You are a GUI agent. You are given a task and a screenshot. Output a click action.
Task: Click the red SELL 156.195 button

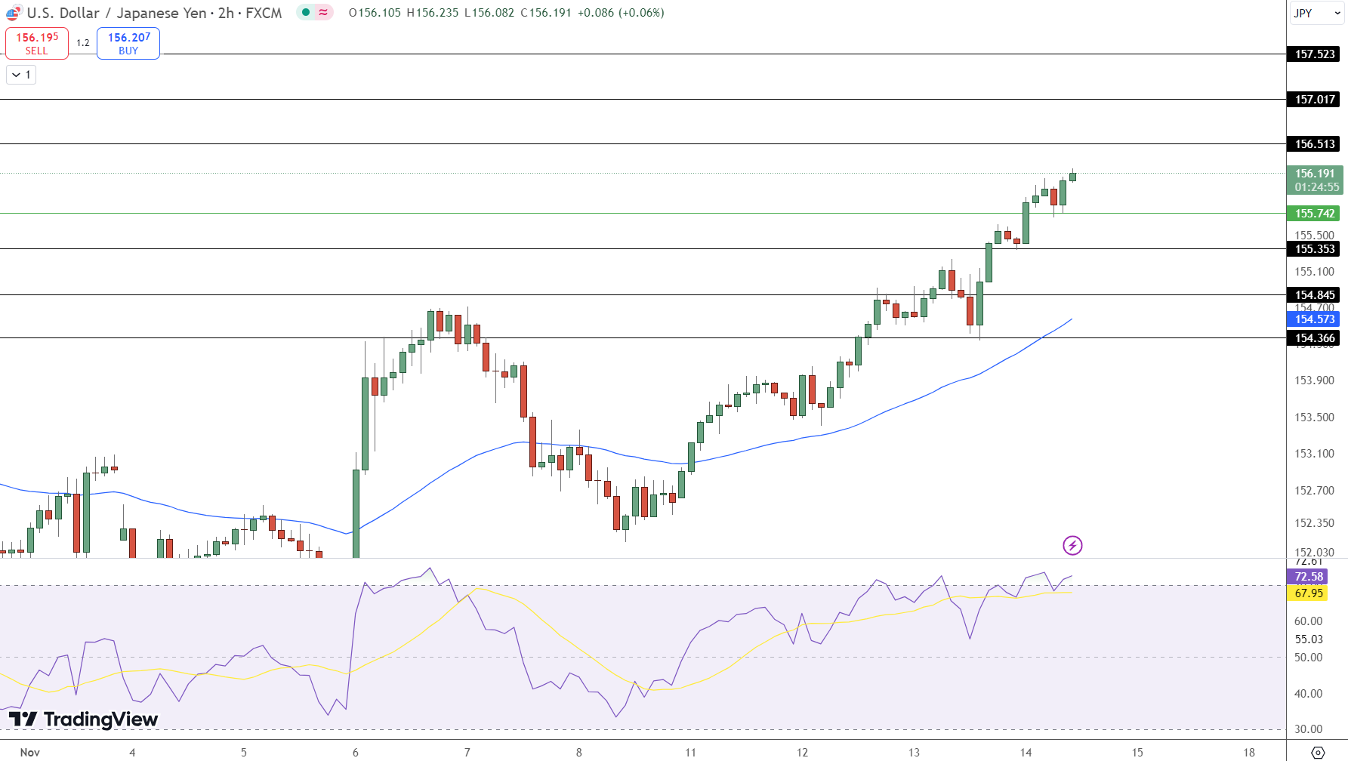[37, 44]
